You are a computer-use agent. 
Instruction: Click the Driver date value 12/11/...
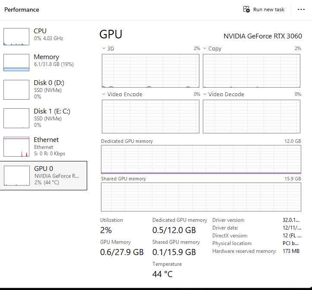pos(292,228)
